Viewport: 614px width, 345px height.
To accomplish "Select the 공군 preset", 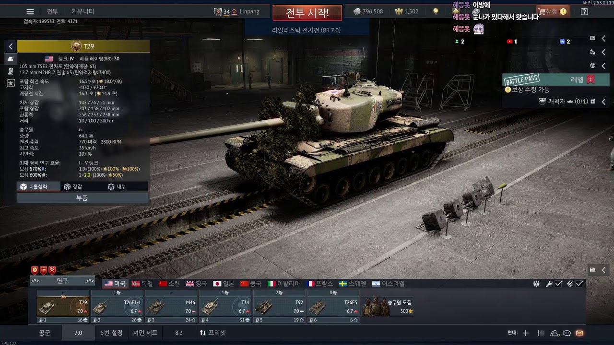I will (x=45, y=333).
